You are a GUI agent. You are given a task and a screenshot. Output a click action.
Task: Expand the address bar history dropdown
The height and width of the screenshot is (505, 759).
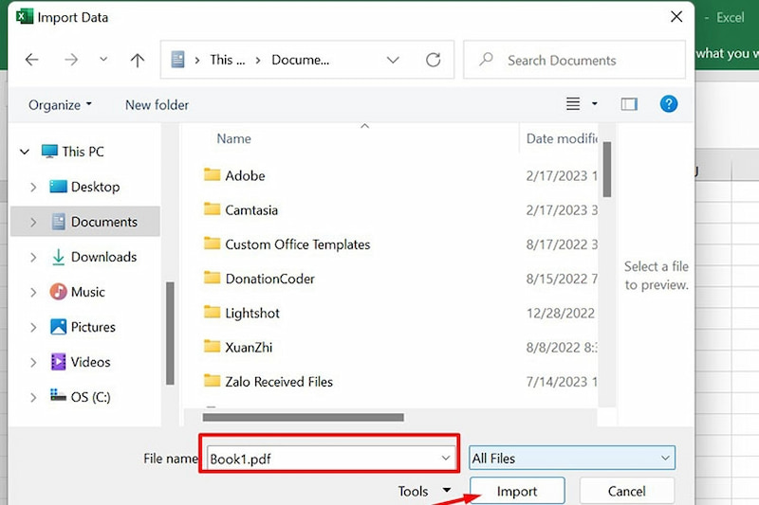coord(393,60)
